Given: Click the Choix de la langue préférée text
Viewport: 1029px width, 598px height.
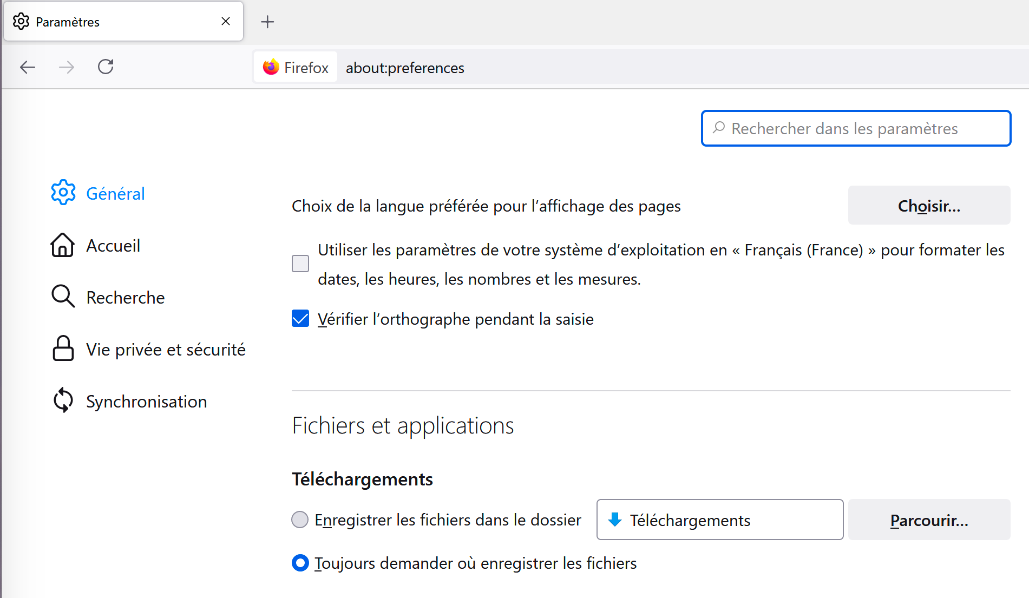Looking at the screenshot, I should pyautogui.click(x=486, y=206).
